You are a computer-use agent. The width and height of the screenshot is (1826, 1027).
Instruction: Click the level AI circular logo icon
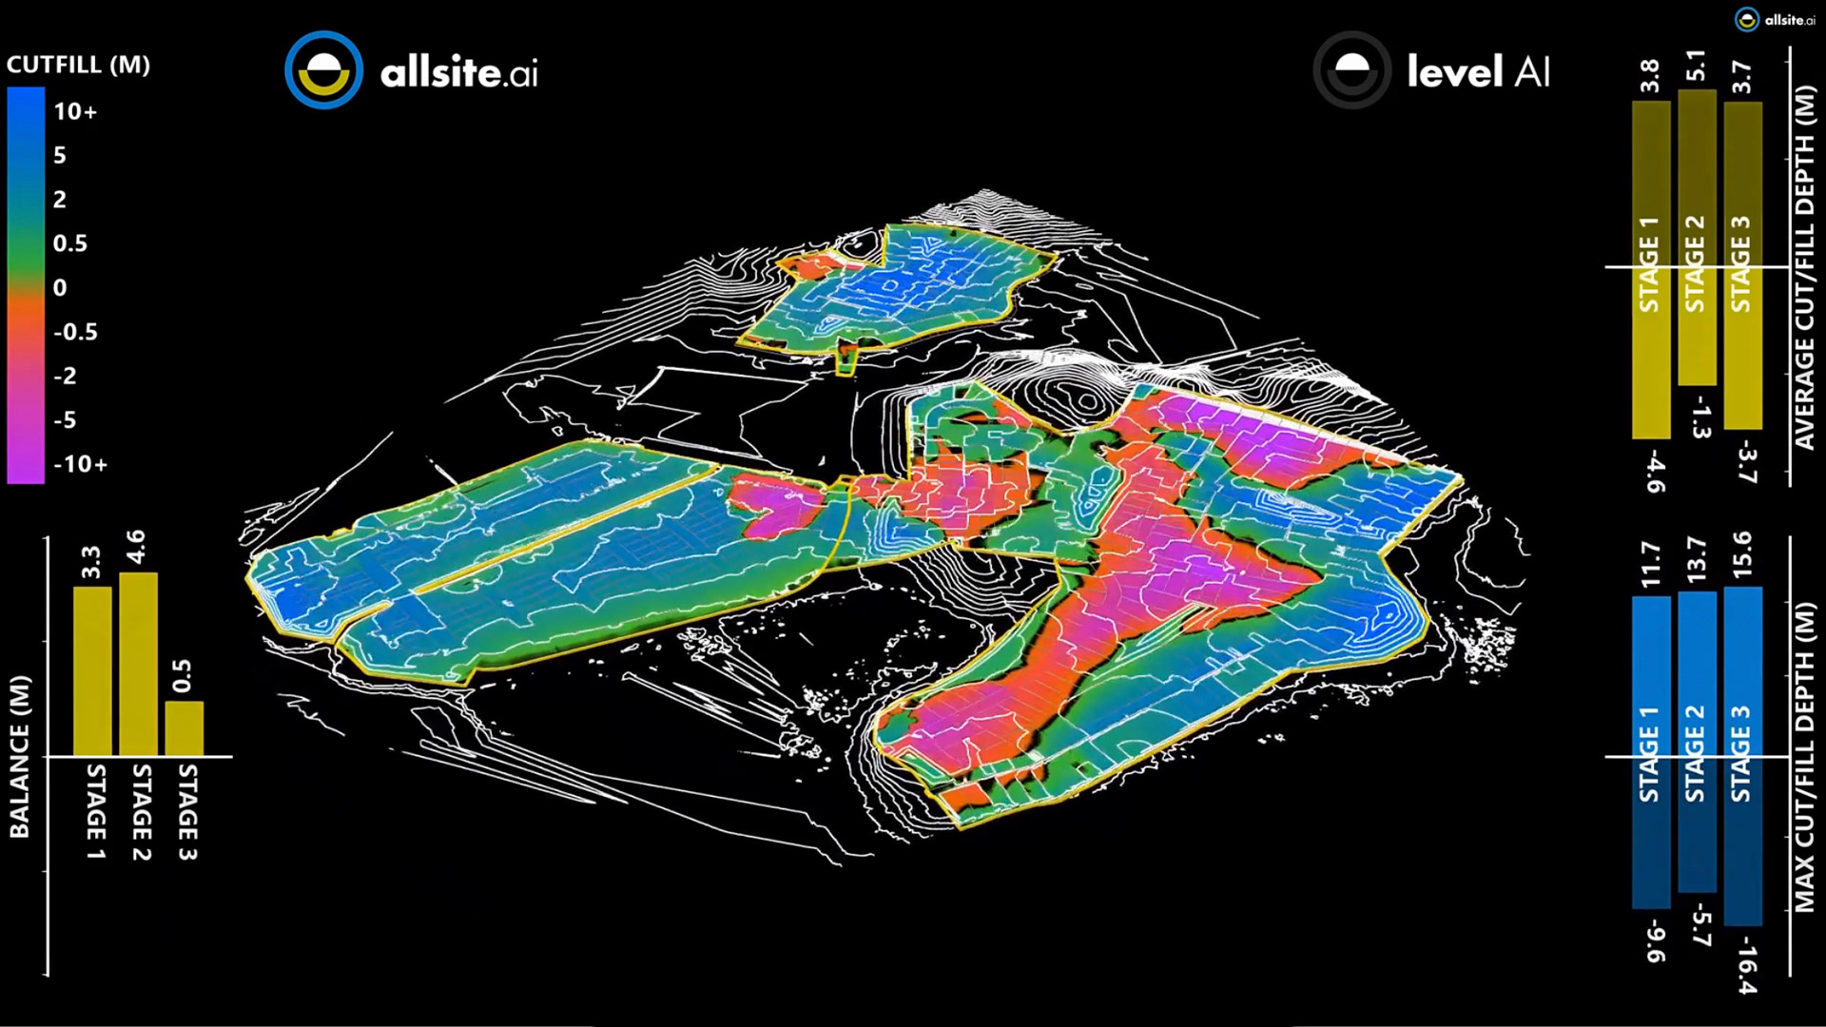tap(1351, 70)
